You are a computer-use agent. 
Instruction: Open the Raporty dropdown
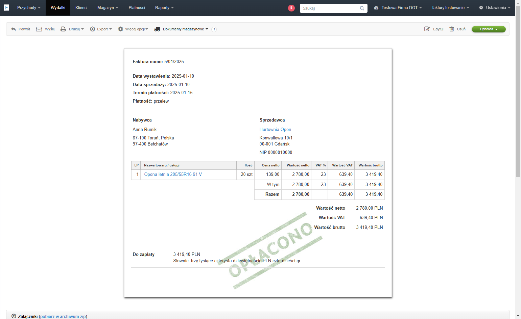[164, 8]
